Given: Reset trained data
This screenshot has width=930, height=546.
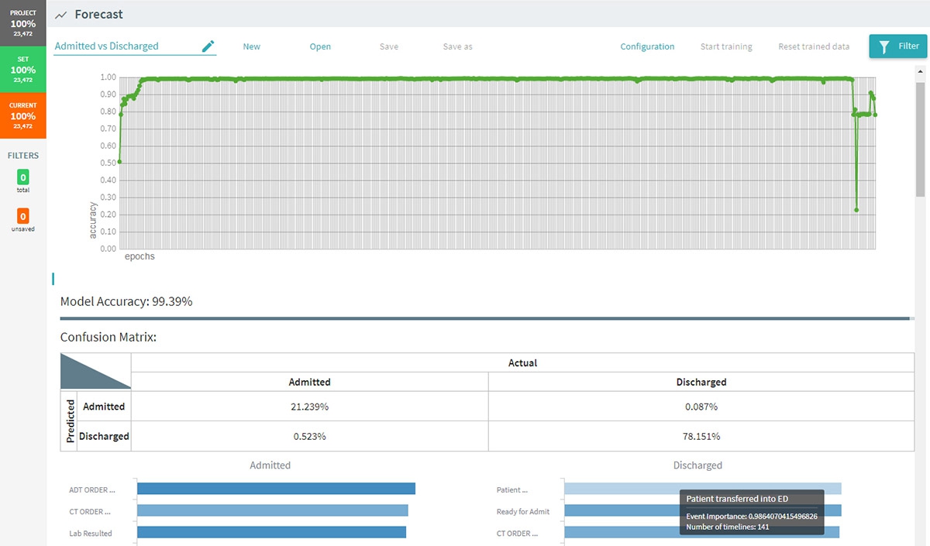Looking at the screenshot, I should coord(814,46).
